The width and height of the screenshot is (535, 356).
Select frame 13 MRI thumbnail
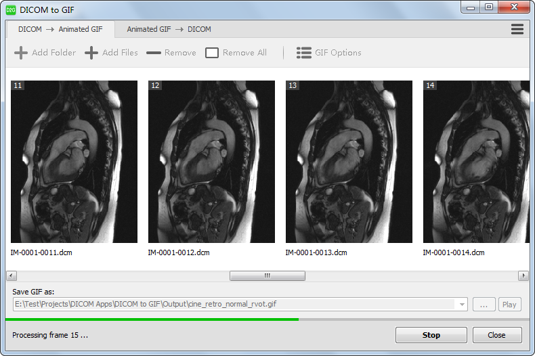click(x=349, y=162)
